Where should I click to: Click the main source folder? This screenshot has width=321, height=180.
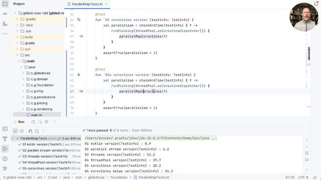31,61
